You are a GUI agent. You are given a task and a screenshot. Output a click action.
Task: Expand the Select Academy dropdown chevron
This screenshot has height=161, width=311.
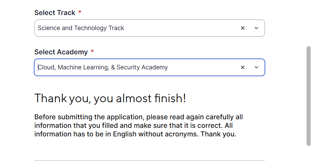(256, 67)
